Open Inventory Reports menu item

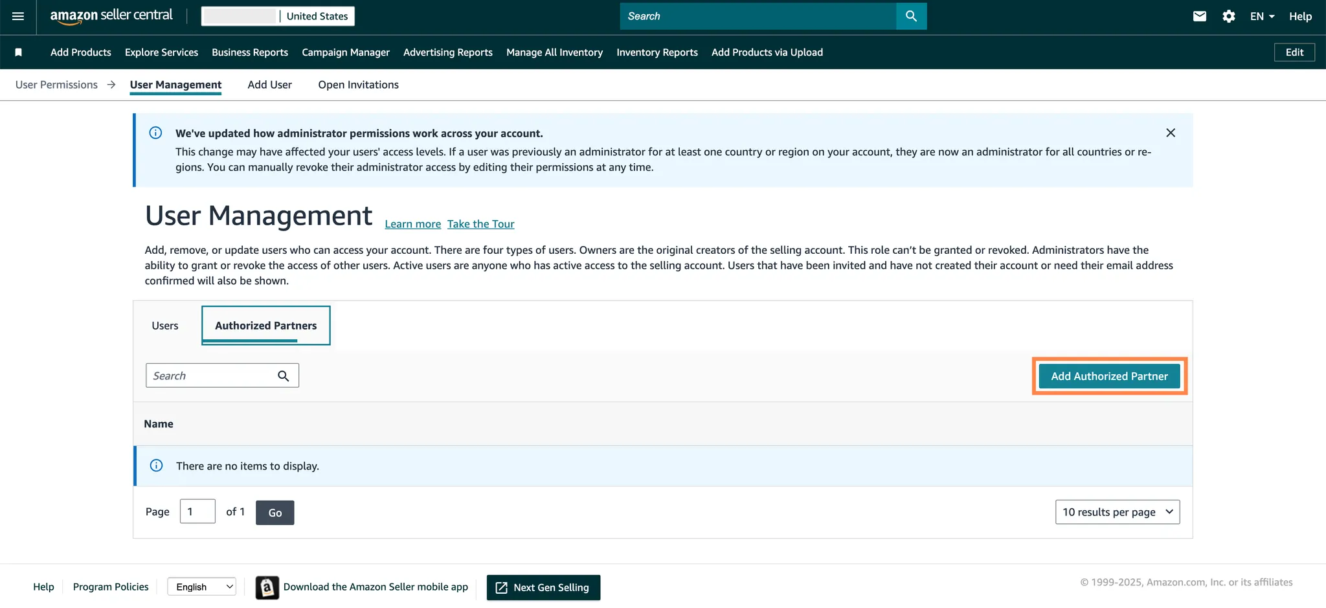657,52
